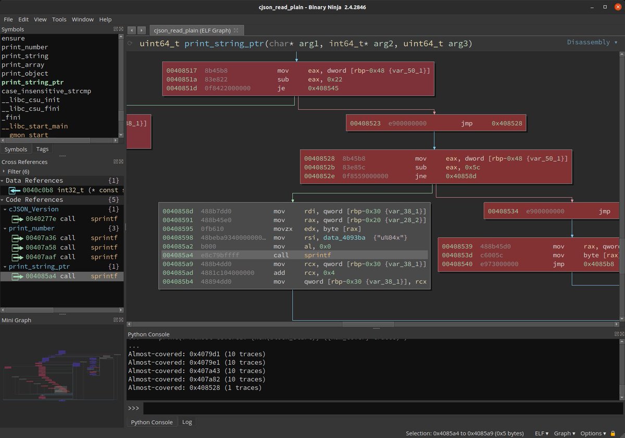625x438 pixels.
Task: Close the cjson_read_plain (ELF Graph) tab
Action: pyautogui.click(x=236, y=30)
